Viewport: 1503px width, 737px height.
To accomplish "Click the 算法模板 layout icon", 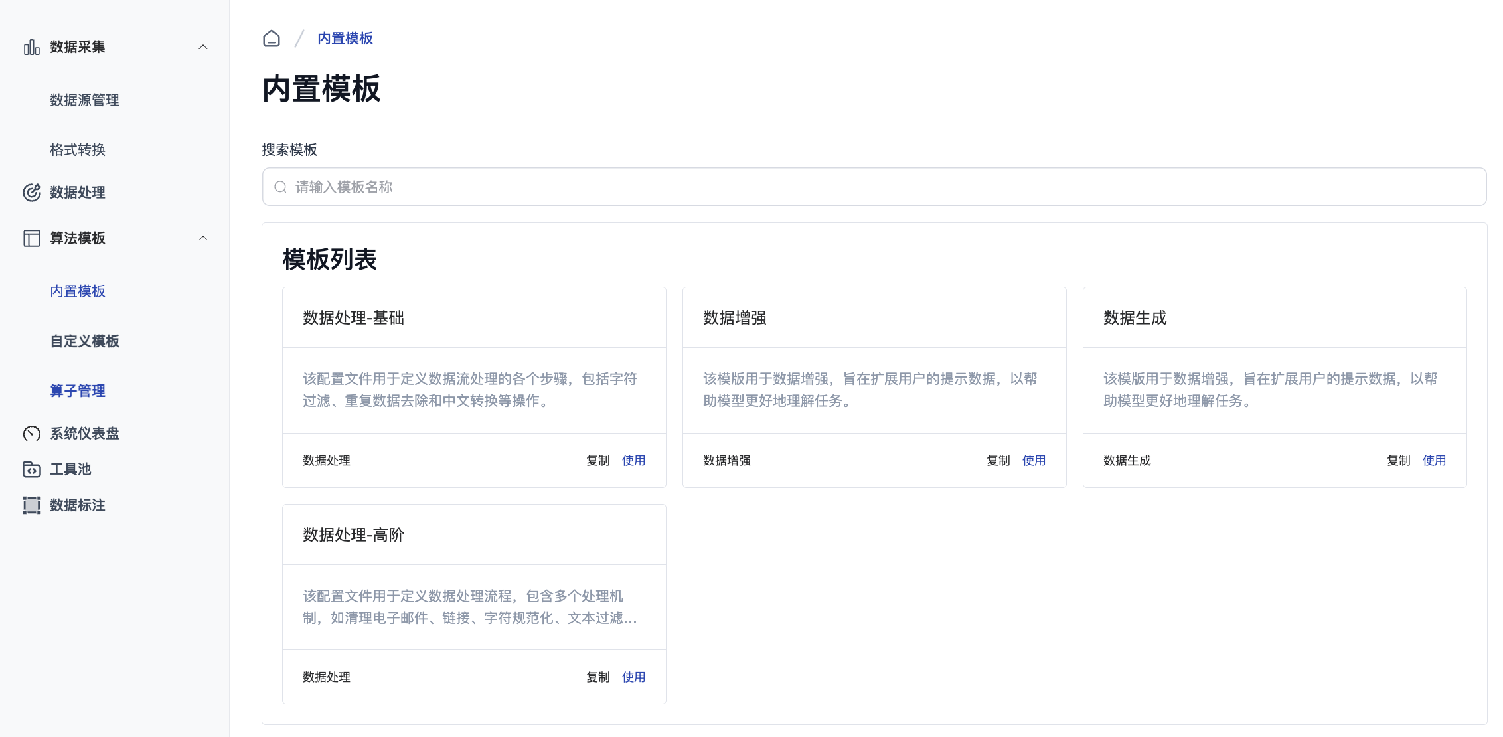I will point(31,238).
